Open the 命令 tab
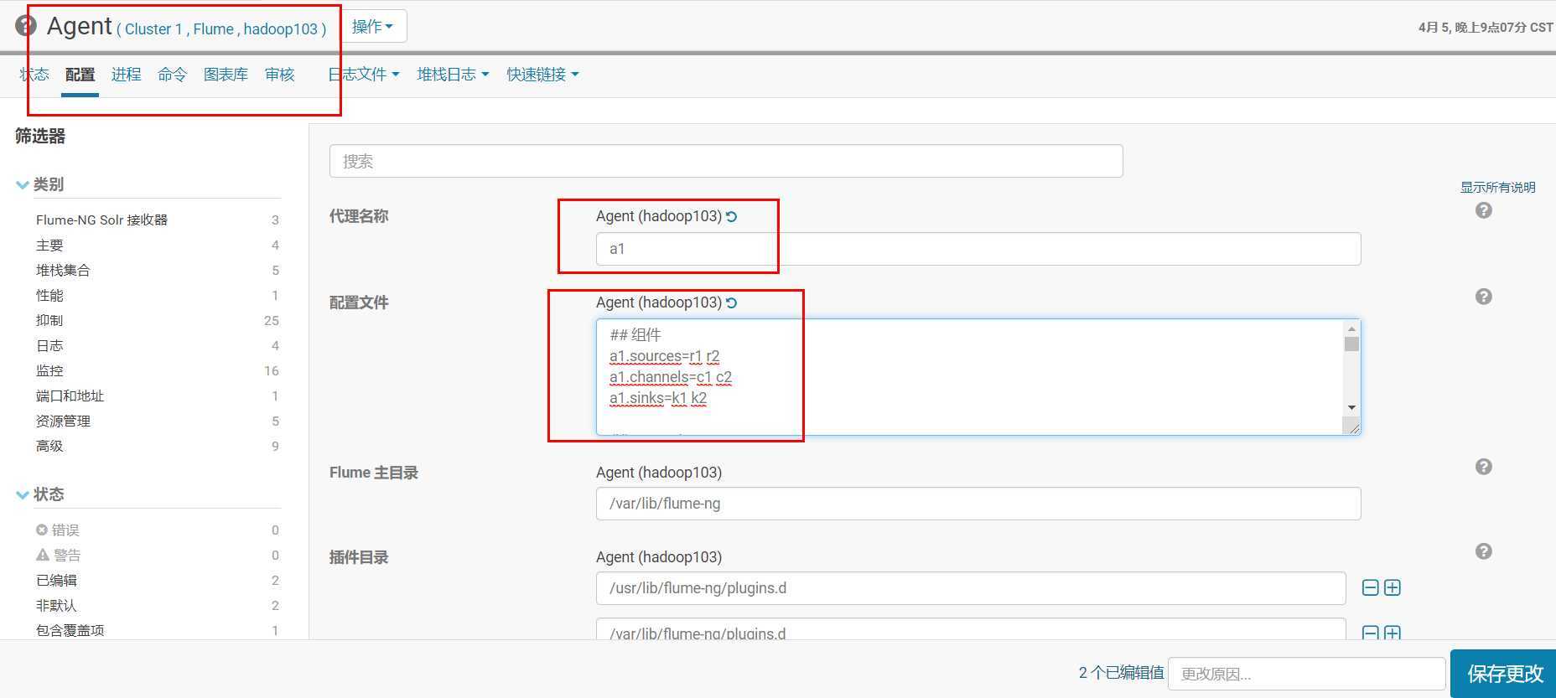The image size is (1556, 698). [x=172, y=75]
